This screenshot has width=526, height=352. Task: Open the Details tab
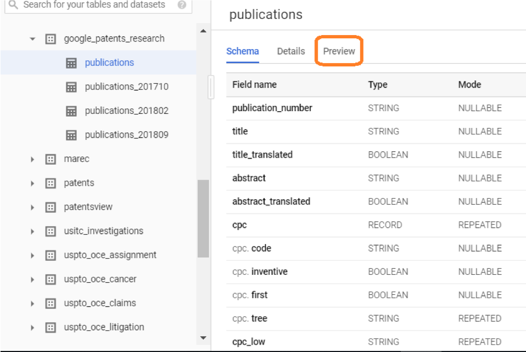[x=291, y=51]
